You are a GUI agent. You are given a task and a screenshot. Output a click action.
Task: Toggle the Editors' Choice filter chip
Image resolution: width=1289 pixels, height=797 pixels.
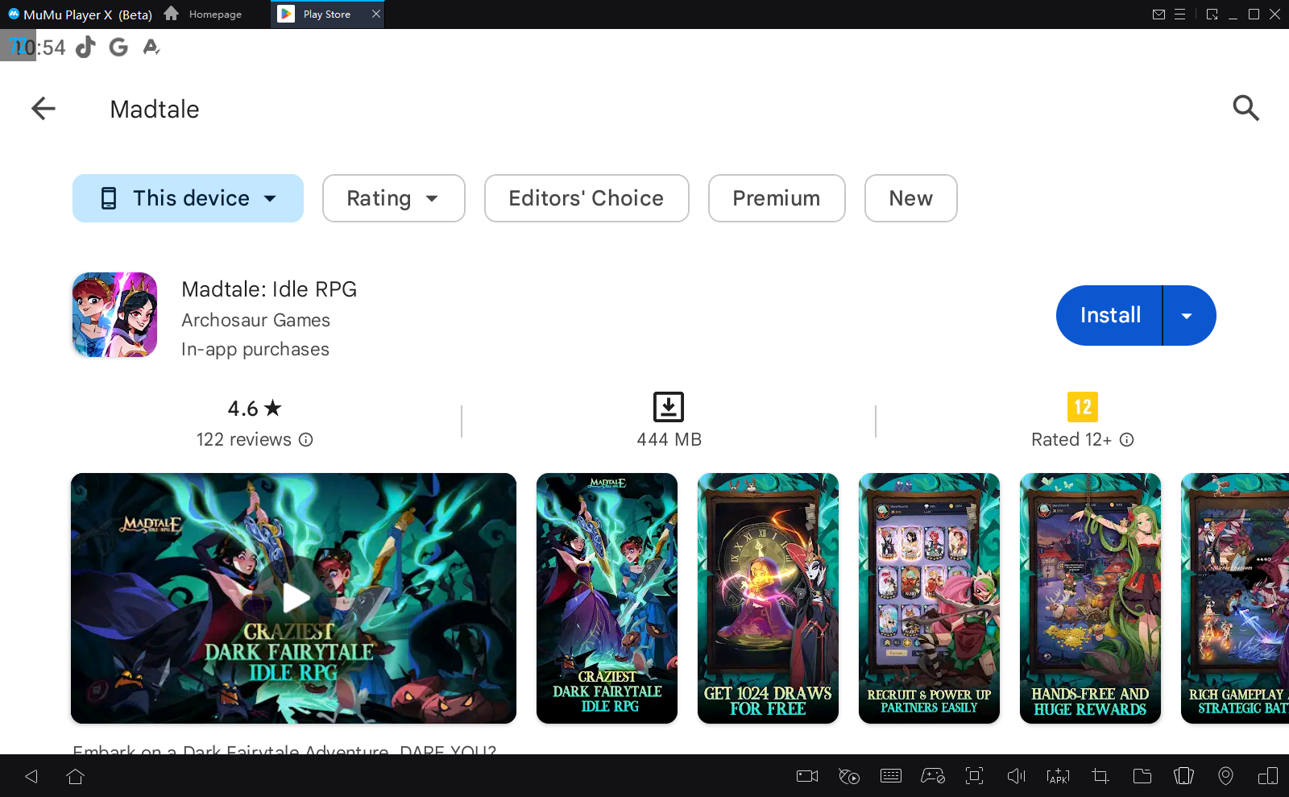(586, 198)
